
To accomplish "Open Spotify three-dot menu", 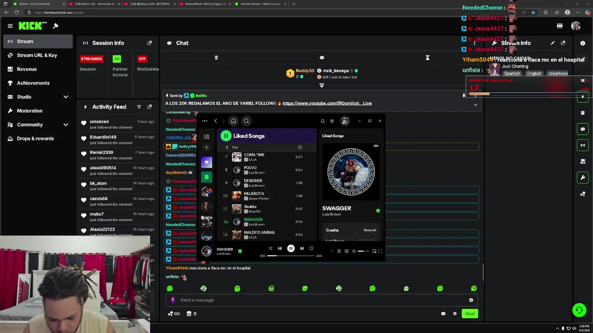I will (x=204, y=121).
